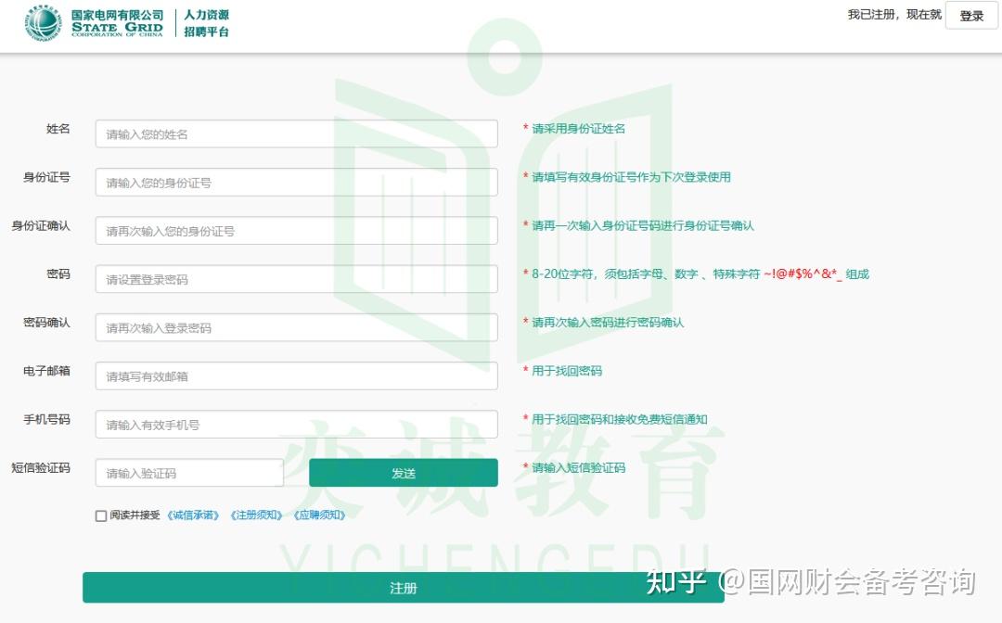Select the 身份证确认 confirm ID field
1002x623 pixels.
coord(297,231)
